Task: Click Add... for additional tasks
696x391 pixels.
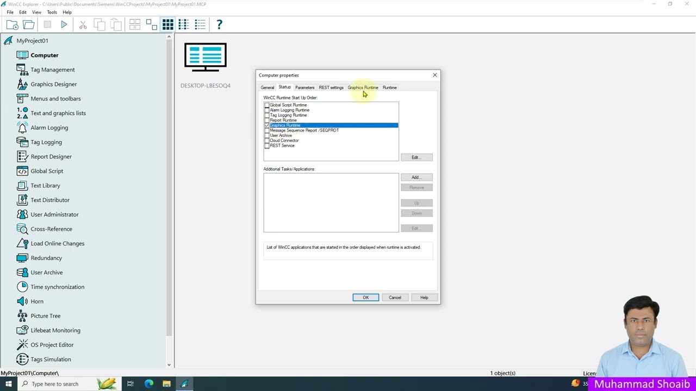Action: [x=417, y=178]
